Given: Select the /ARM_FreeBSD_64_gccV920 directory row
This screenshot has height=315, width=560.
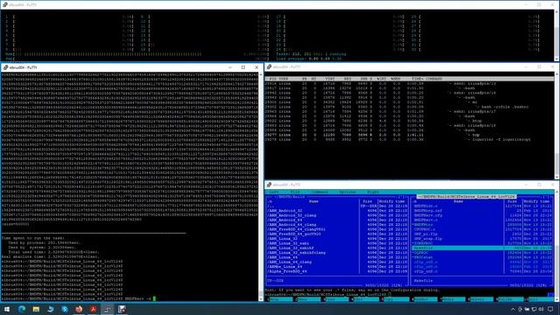Looking at the screenshot, I should click(337, 234).
